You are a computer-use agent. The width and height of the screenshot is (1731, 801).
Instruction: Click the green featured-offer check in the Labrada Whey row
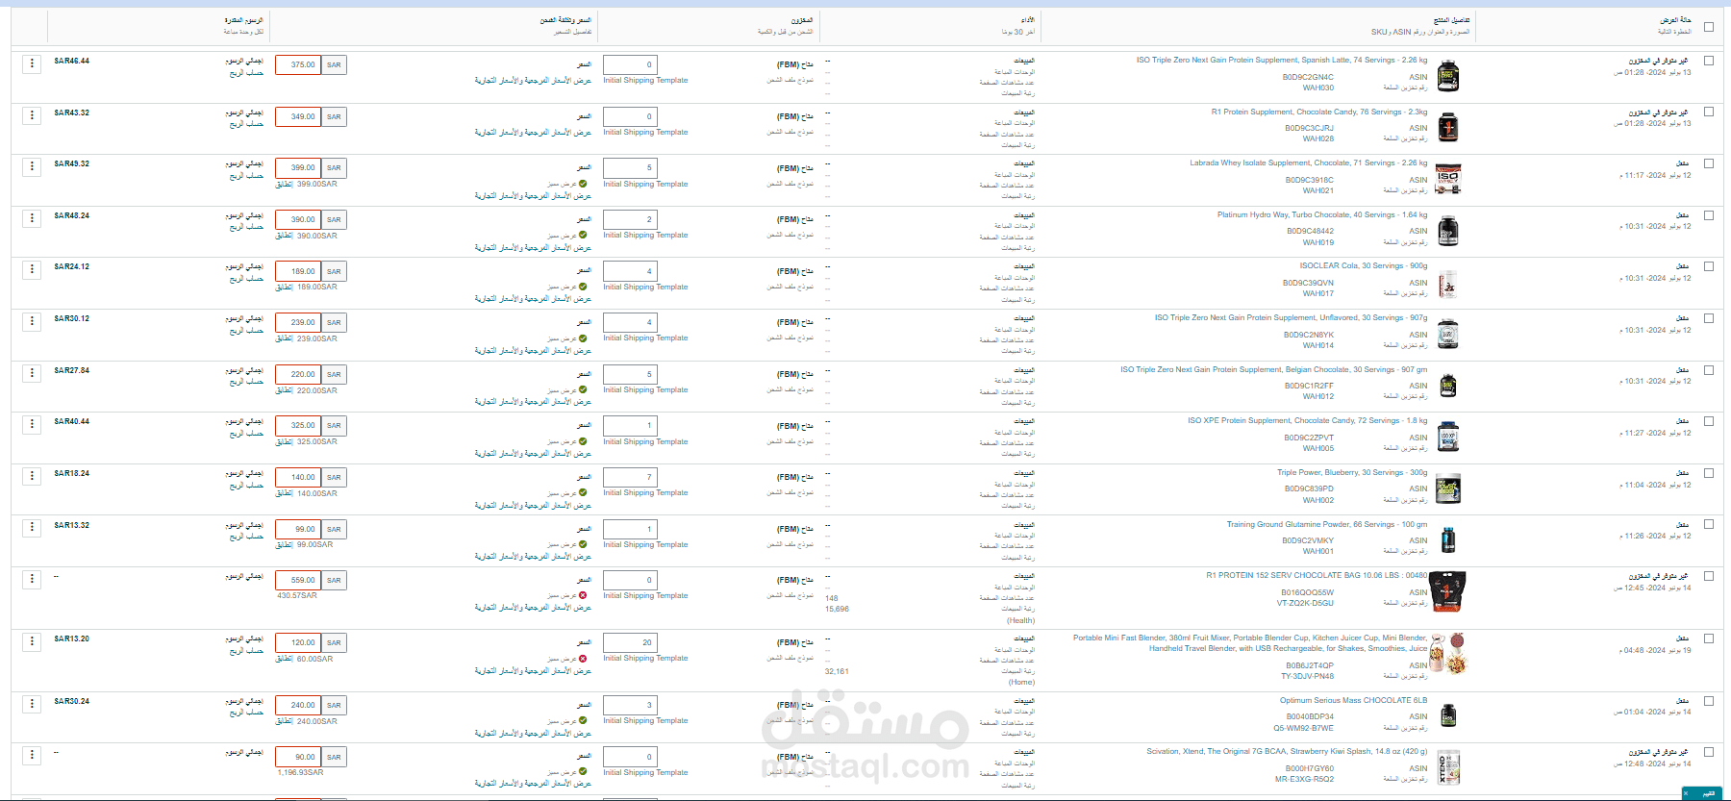pos(583,184)
